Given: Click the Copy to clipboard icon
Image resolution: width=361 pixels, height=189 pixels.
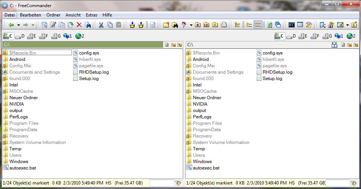Looking at the screenshot, I should pos(110,25).
